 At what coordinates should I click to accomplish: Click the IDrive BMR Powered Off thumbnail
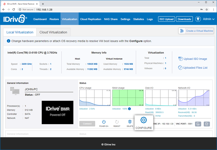coord(58,112)
